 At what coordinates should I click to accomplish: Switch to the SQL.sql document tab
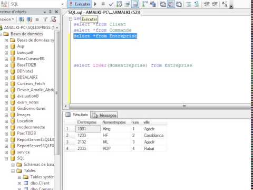104,12
